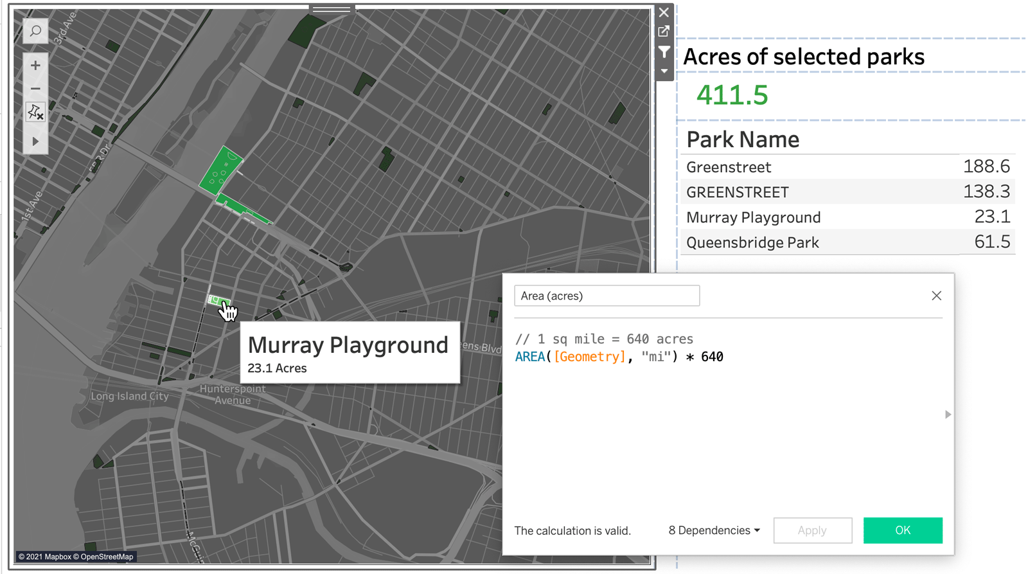
Task: Zoom in on the map
Action: pos(35,66)
